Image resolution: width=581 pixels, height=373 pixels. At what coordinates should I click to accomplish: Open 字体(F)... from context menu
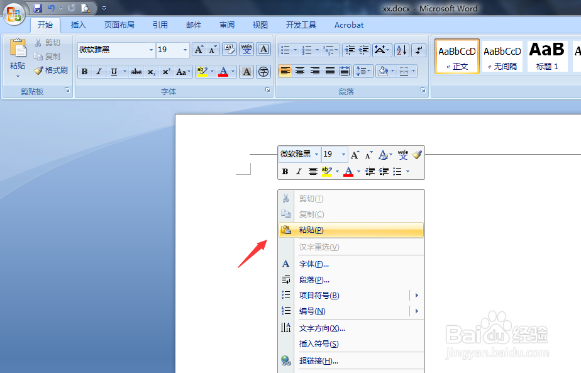point(351,264)
